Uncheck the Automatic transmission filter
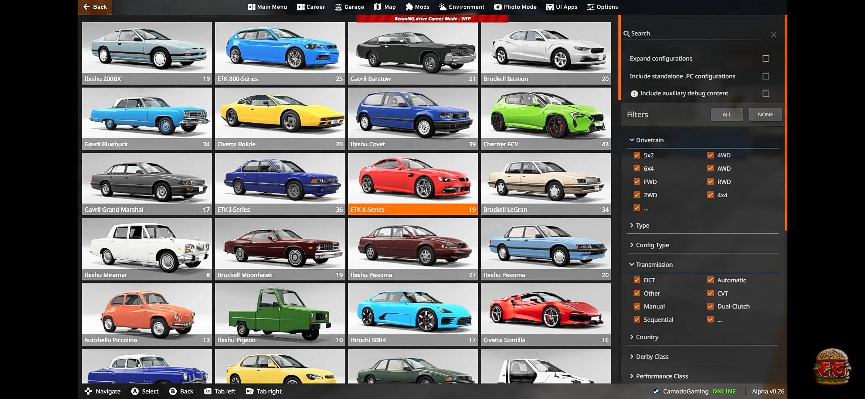 pos(710,280)
